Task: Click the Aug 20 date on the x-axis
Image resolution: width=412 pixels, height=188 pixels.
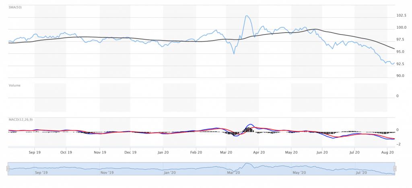Action: (x=387, y=153)
